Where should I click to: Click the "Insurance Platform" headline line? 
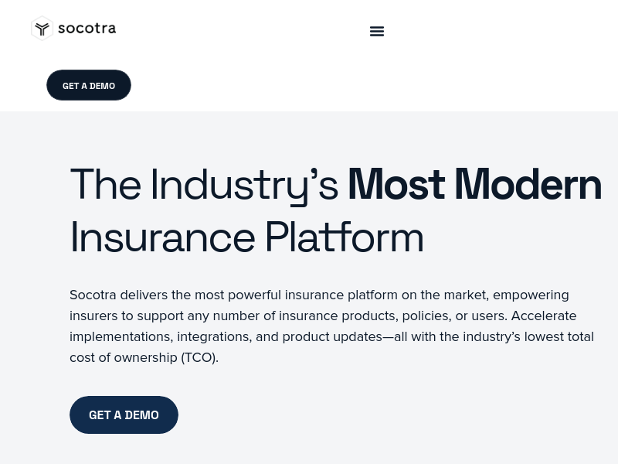tap(246, 237)
